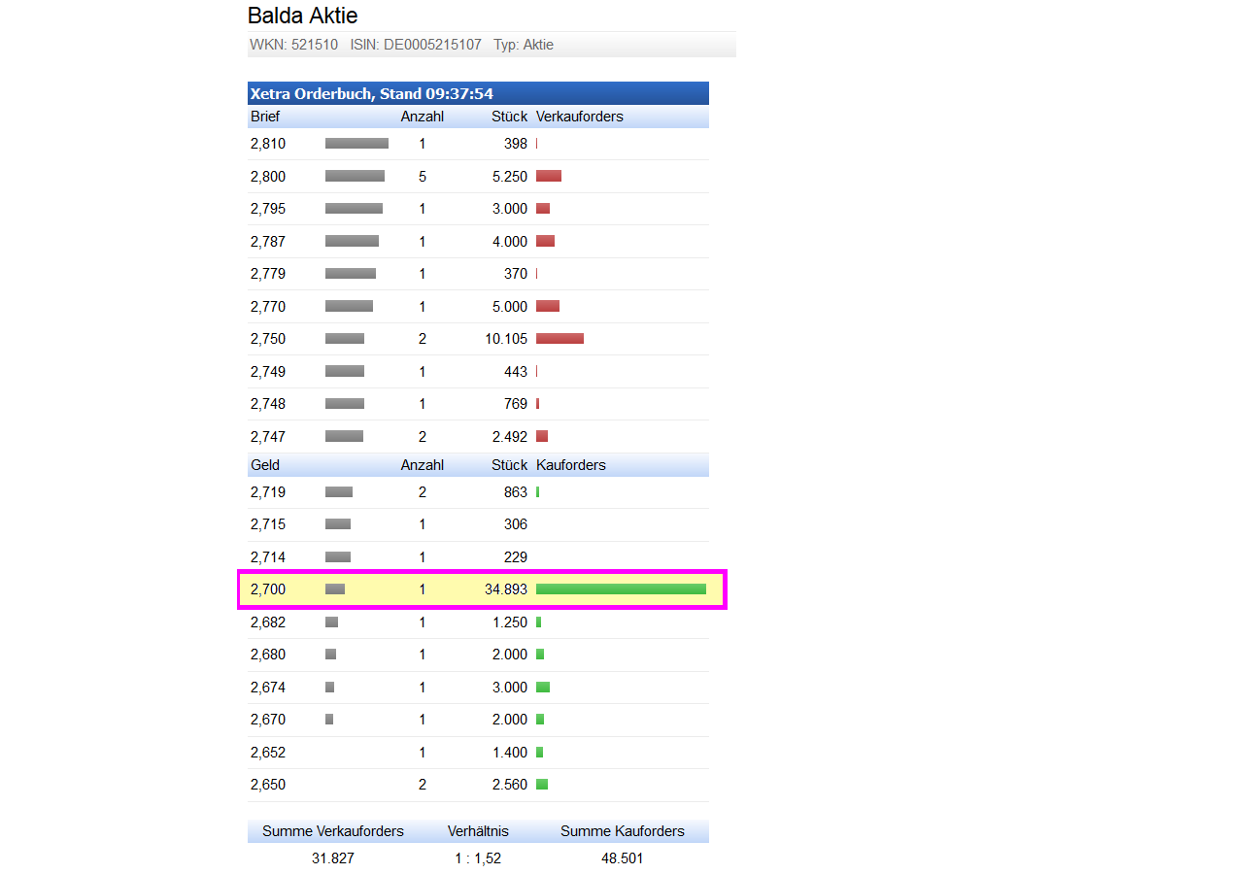
Task: Click the Anzahl header beside Brief
Action: tap(423, 117)
